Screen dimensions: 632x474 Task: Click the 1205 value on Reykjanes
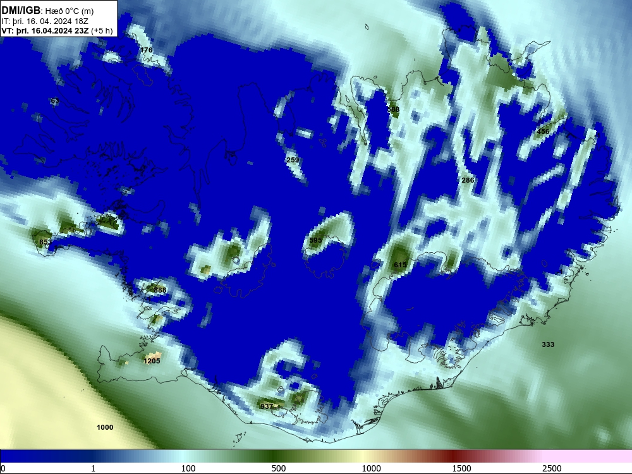(152, 361)
